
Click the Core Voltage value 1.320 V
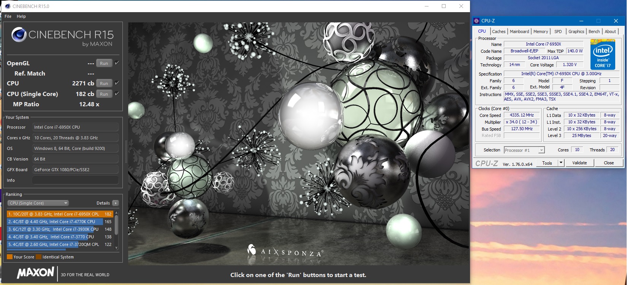[570, 65]
